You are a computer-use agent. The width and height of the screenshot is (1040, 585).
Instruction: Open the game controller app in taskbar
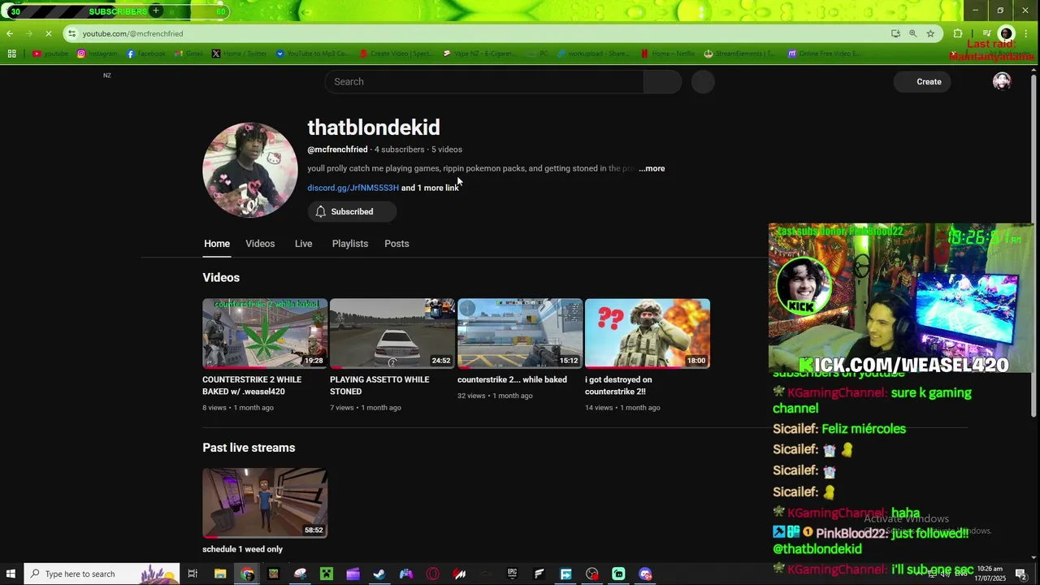tap(406, 574)
